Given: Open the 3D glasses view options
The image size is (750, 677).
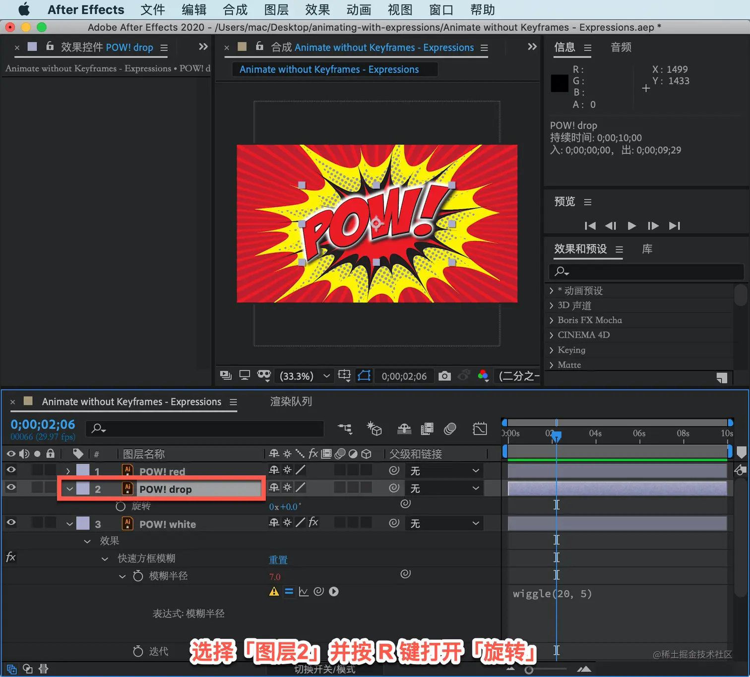Looking at the screenshot, I should pos(264,375).
